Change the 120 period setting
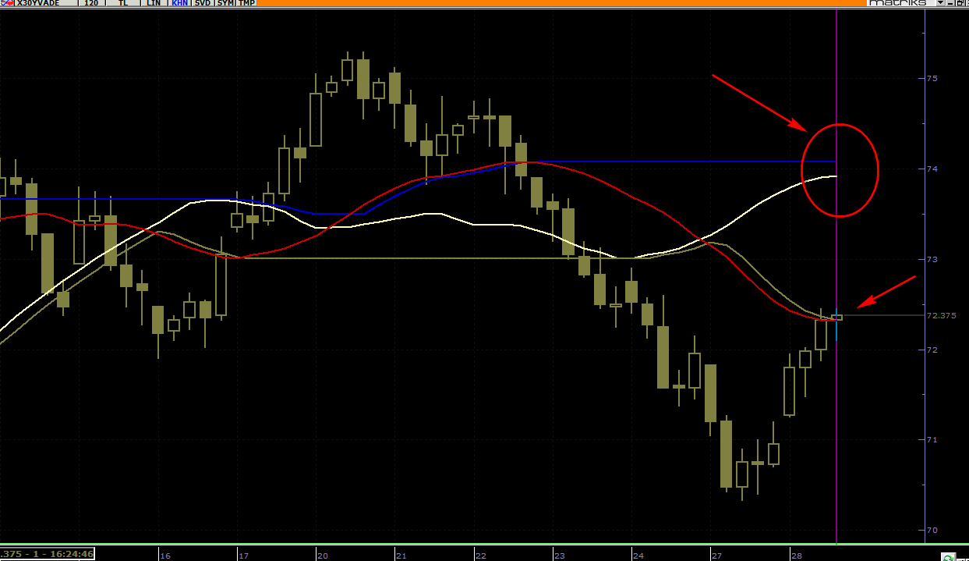This screenshot has height=561, width=969. 90,3
